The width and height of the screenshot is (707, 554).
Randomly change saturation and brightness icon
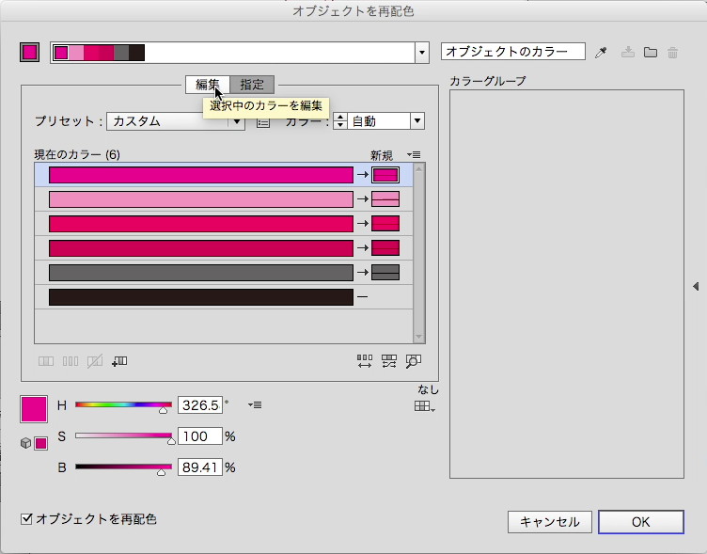coord(388,361)
